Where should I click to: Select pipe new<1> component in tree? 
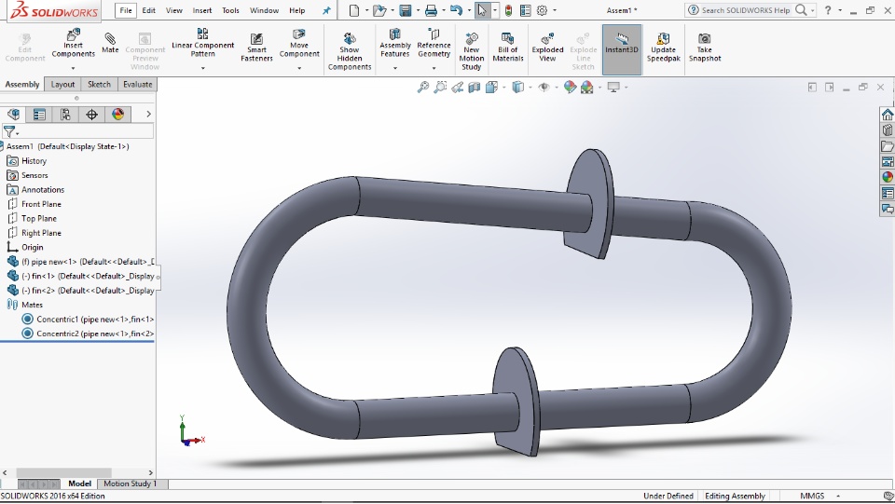[x=80, y=262]
